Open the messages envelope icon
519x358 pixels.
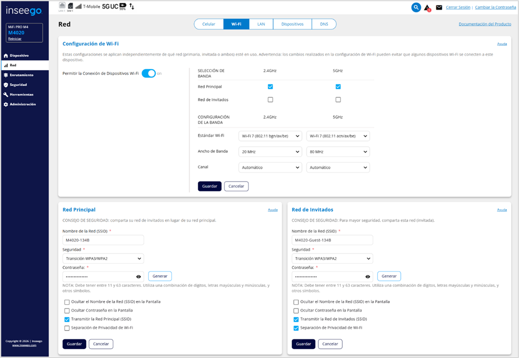[x=439, y=8]
